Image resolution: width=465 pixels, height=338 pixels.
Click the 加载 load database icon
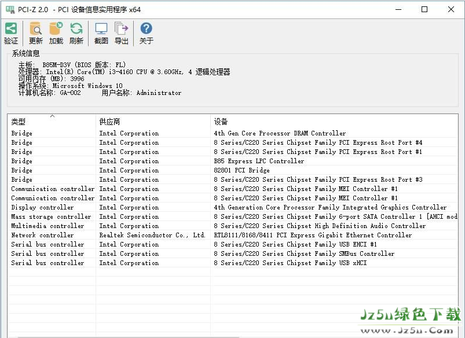pos(56,29)
